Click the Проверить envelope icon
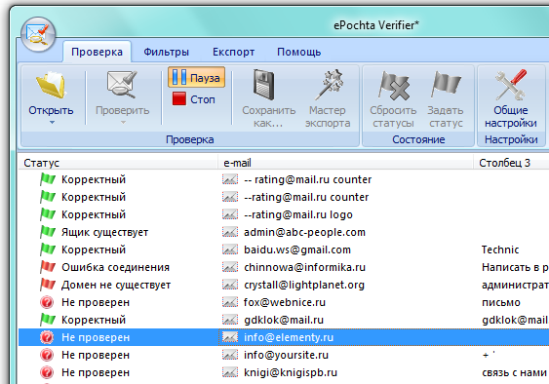The width and height of the screenshot is (549, 384). point(122,85)
